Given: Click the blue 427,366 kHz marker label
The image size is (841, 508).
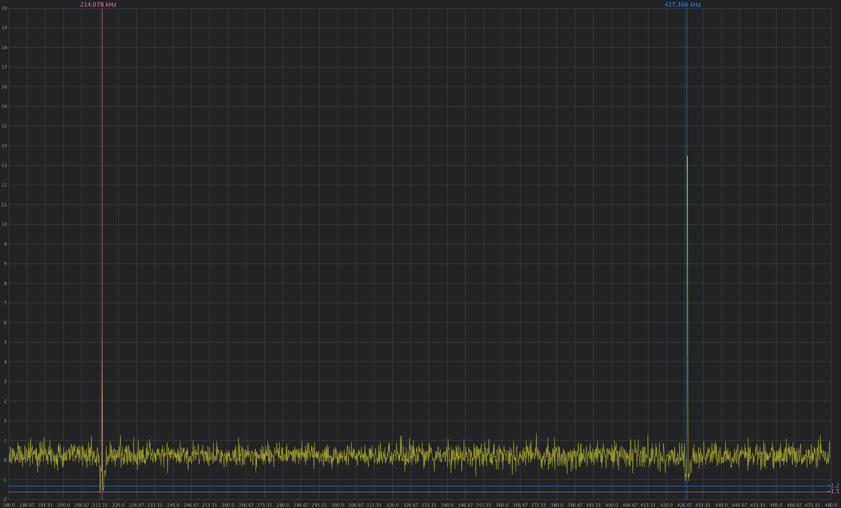Looking at the screenshot, I should (683, 5).
